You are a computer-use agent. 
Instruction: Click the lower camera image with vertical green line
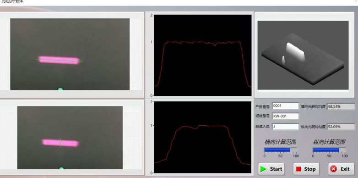pos(70,138)
